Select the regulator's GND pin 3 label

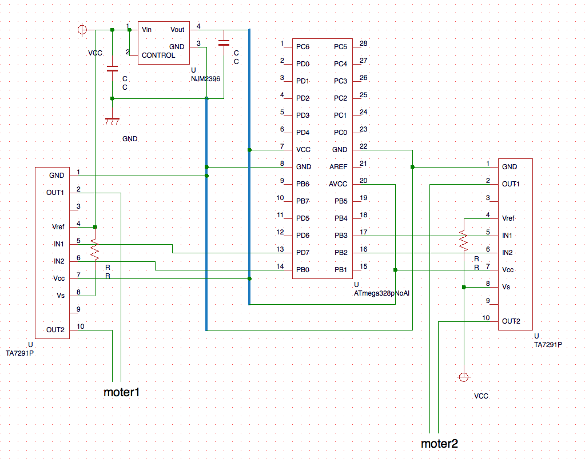pyautogui.click(x=177, y=47)
